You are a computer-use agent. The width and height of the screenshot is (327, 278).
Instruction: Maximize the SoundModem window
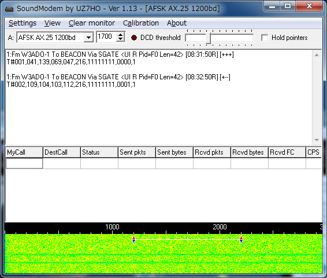click(288, 6)
